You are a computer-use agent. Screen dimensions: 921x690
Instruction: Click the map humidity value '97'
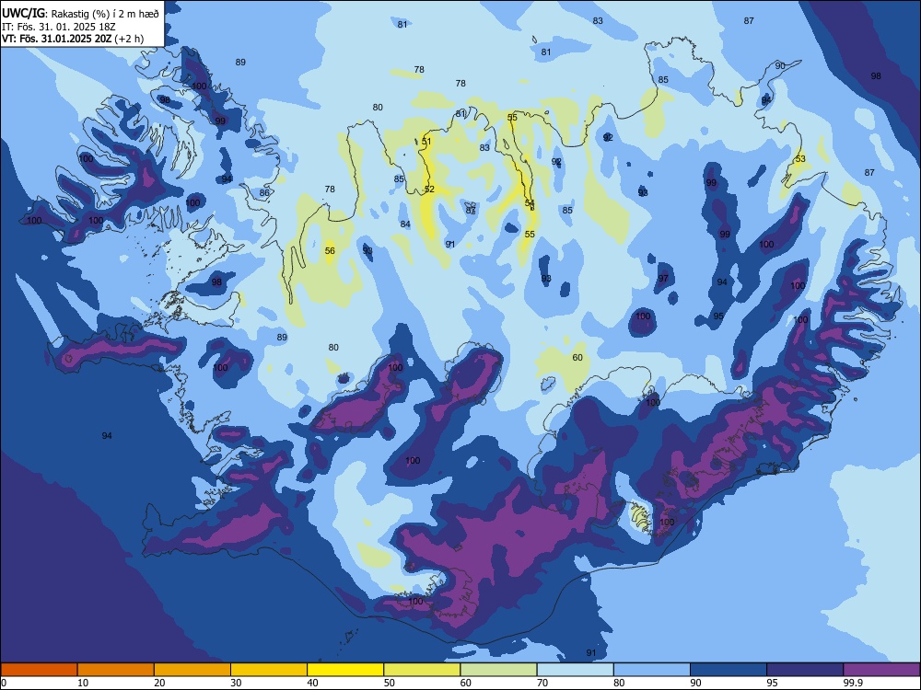(663, 278)
